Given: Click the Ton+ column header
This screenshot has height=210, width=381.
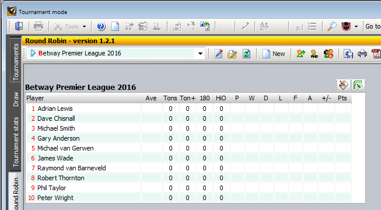Looking at the screenshot, I should pyautogui.click(x=187, y=98).
